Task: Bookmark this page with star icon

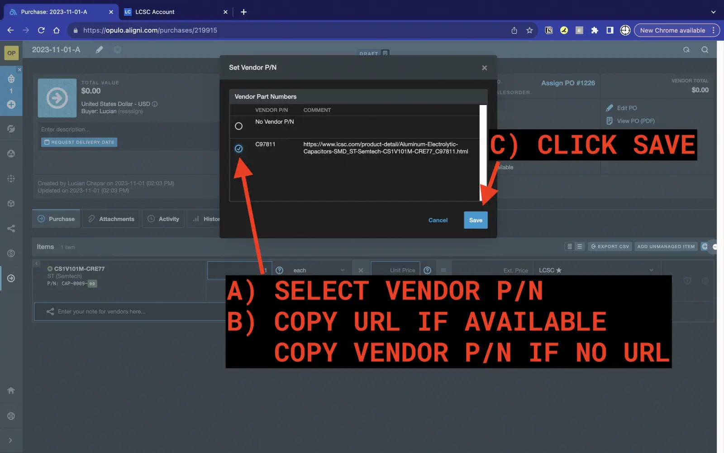Action: pyautogui.click(x=529, y=30)
